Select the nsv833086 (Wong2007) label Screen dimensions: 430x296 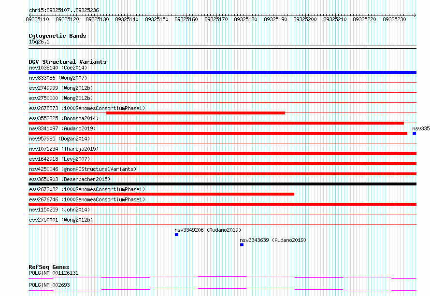pyautogui.click(x=58, y=78)
